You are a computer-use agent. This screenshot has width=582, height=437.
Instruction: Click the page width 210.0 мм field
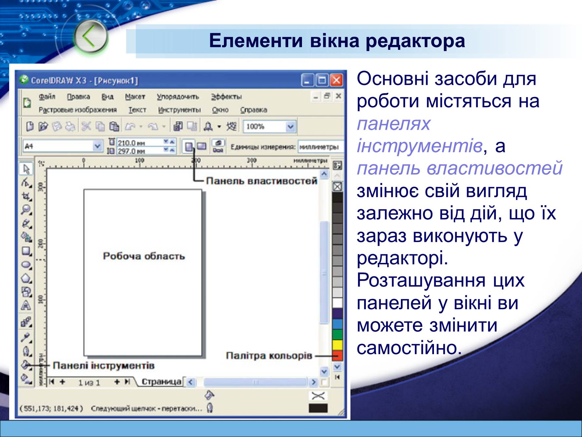(x=140, y=143)
